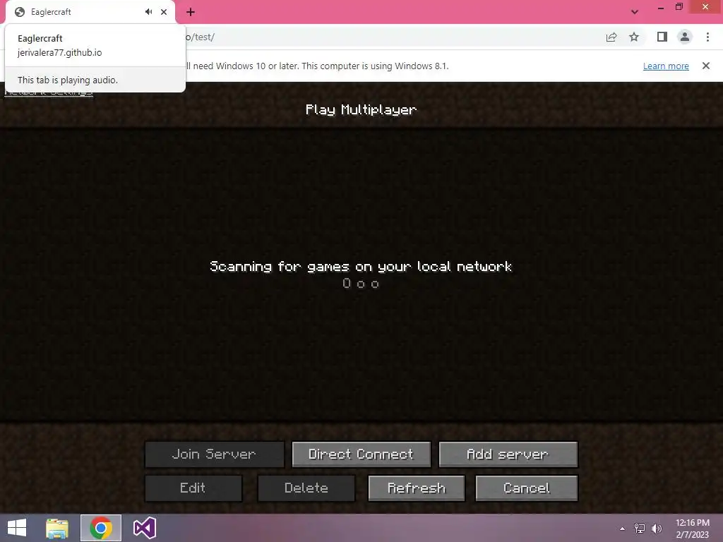
Task: Cancel out of Play Multiplayer screen
Action: pos(526,488)
